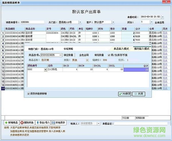Switch to 单品输入模式 tab
The height and width of the screenshot is (141, 172).
point(122,49)
